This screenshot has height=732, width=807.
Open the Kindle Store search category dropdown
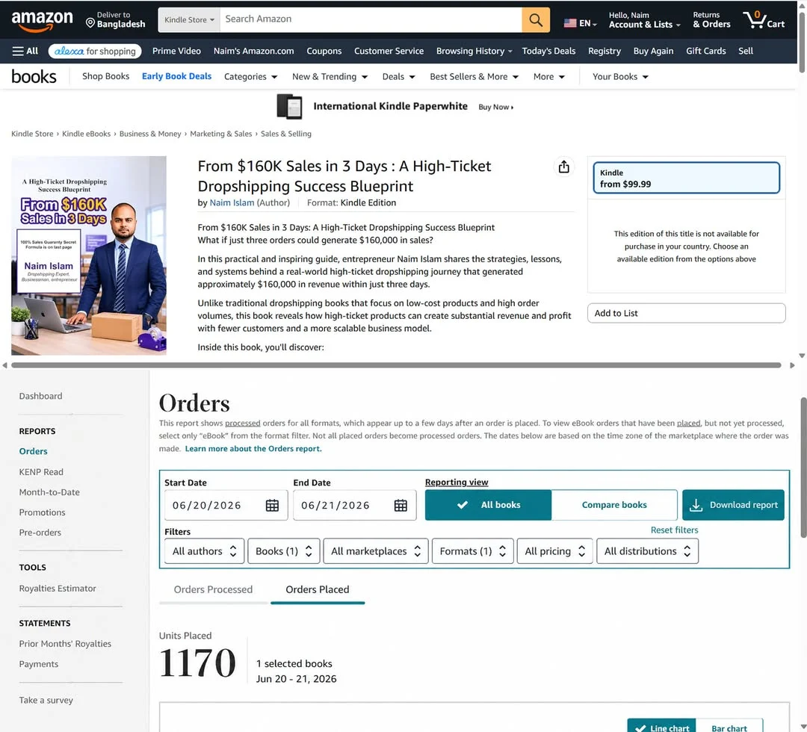[189, 20]
